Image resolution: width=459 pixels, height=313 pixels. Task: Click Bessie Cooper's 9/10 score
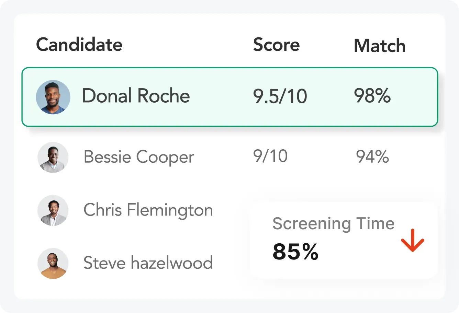point(270,156)
